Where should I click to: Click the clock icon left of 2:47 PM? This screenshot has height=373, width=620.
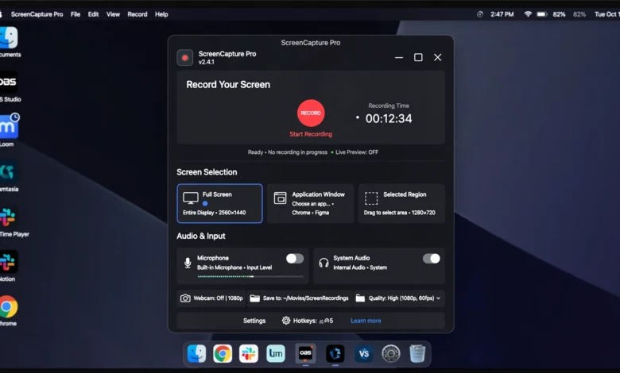pos(480,14)
